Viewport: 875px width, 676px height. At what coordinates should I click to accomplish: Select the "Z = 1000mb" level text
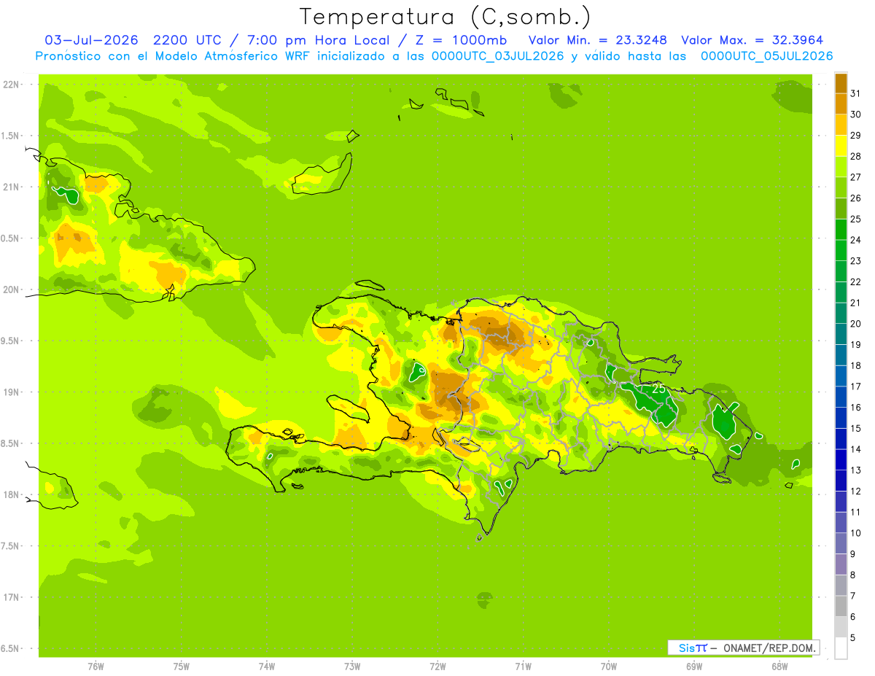tap(461, 40)
